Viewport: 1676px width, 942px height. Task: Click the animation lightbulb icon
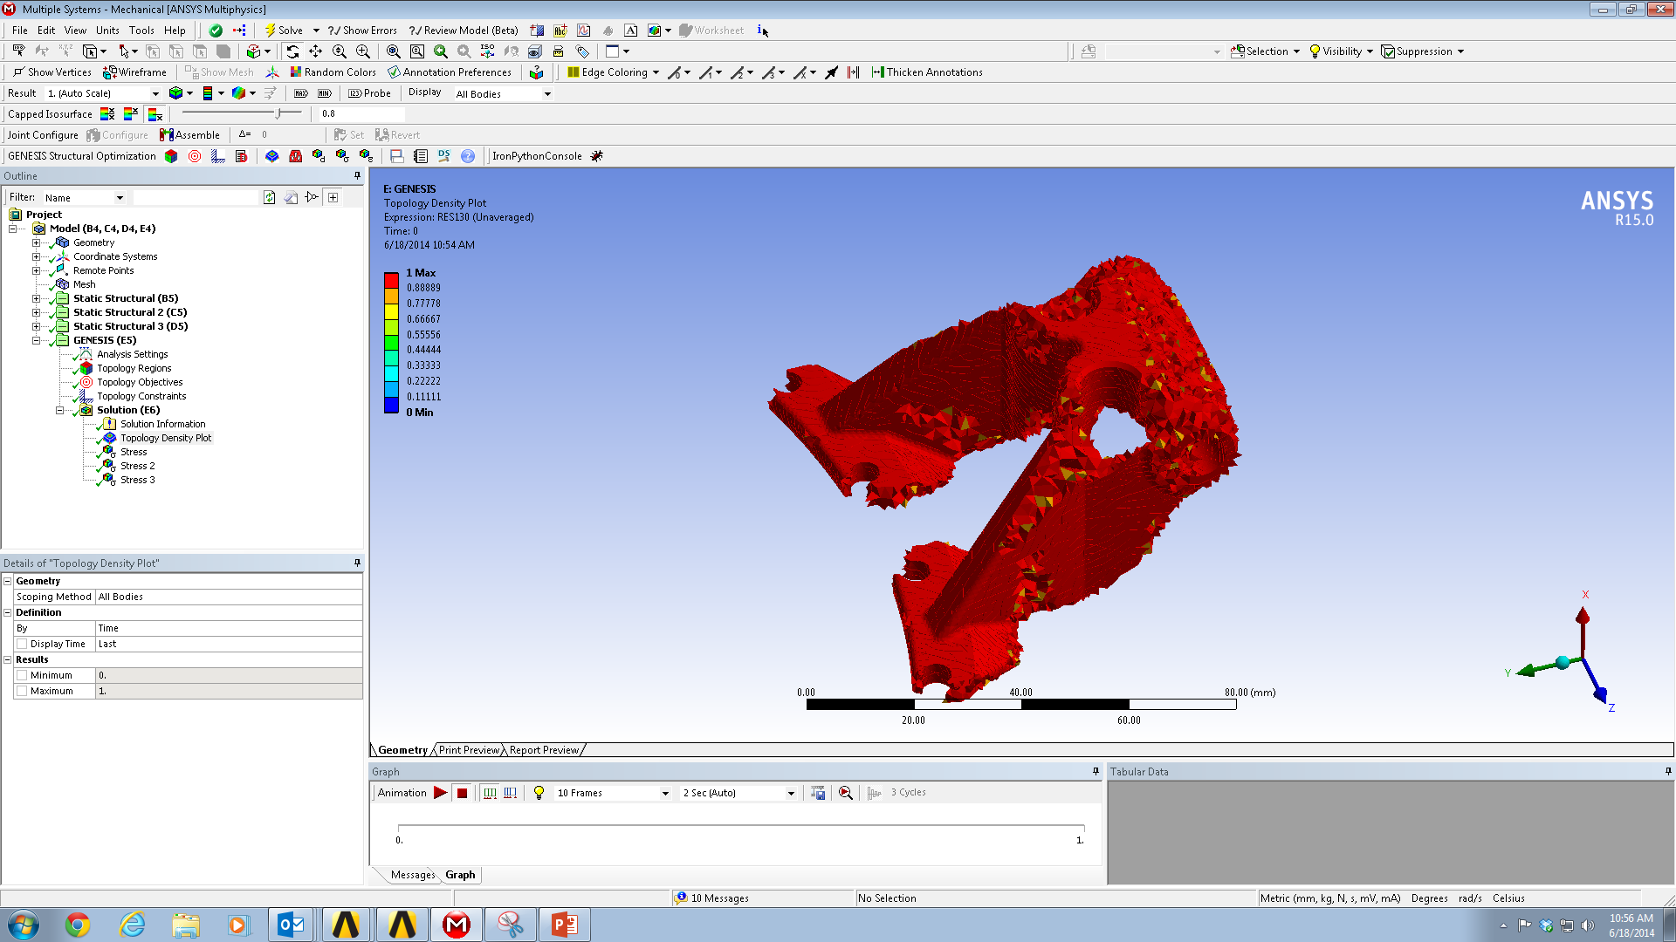pyautogui.click(x=539, y=793)
